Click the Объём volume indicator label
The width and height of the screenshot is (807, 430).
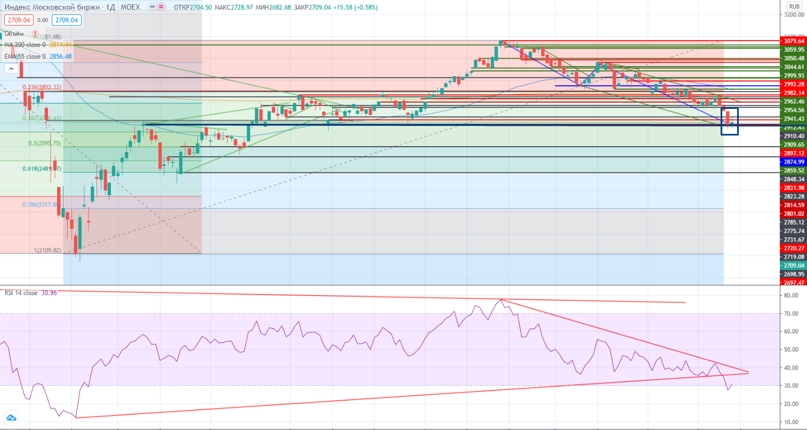click(14, 34)
